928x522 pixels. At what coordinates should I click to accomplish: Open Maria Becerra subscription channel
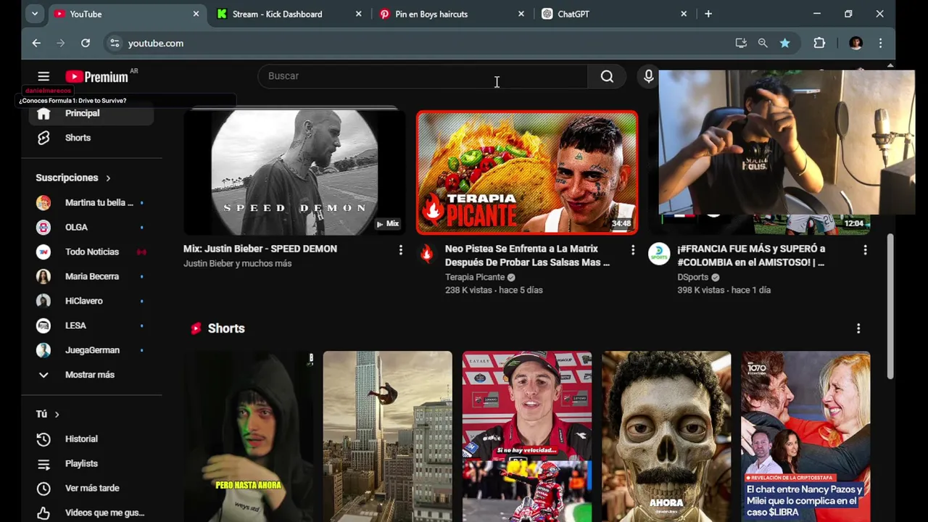(x=91, y=276)
